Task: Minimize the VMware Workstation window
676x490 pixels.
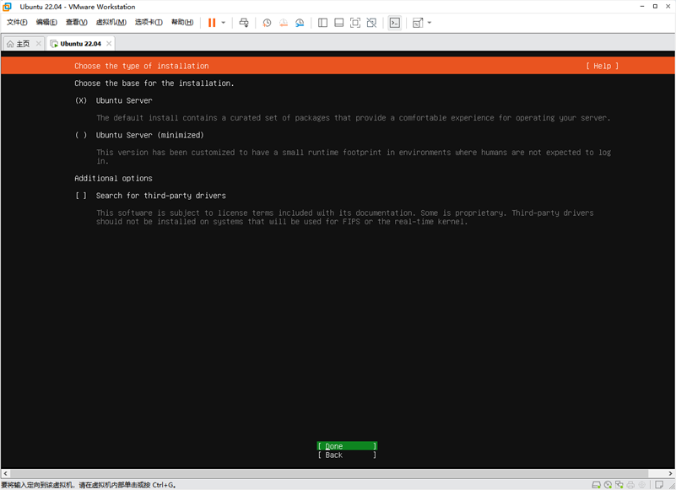Action: [642, 7]
